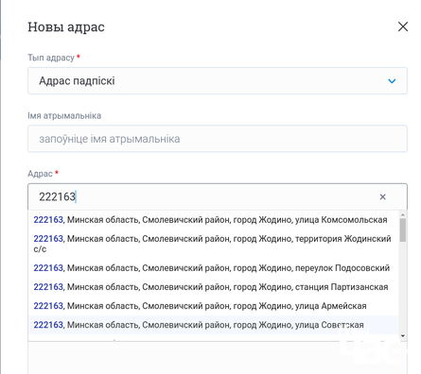
Task: Choose suggestion станция Партизанская
Action: [x=213, y=287]
